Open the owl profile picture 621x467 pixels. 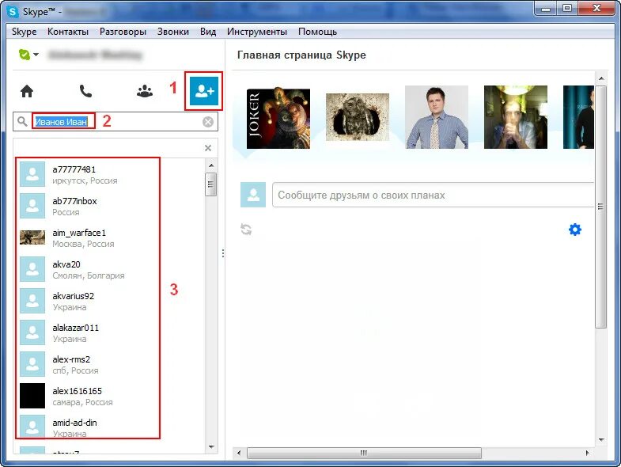click(358, 117)
